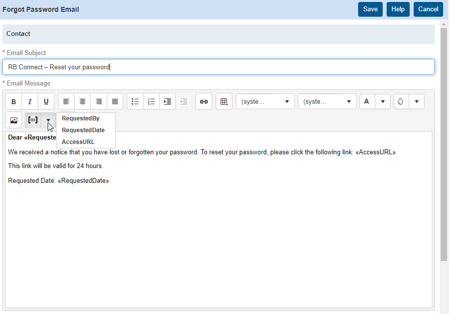Increase the paragraph indent
Image resolution: width=450 pixels, height=314 pixels.
[167, 101]
